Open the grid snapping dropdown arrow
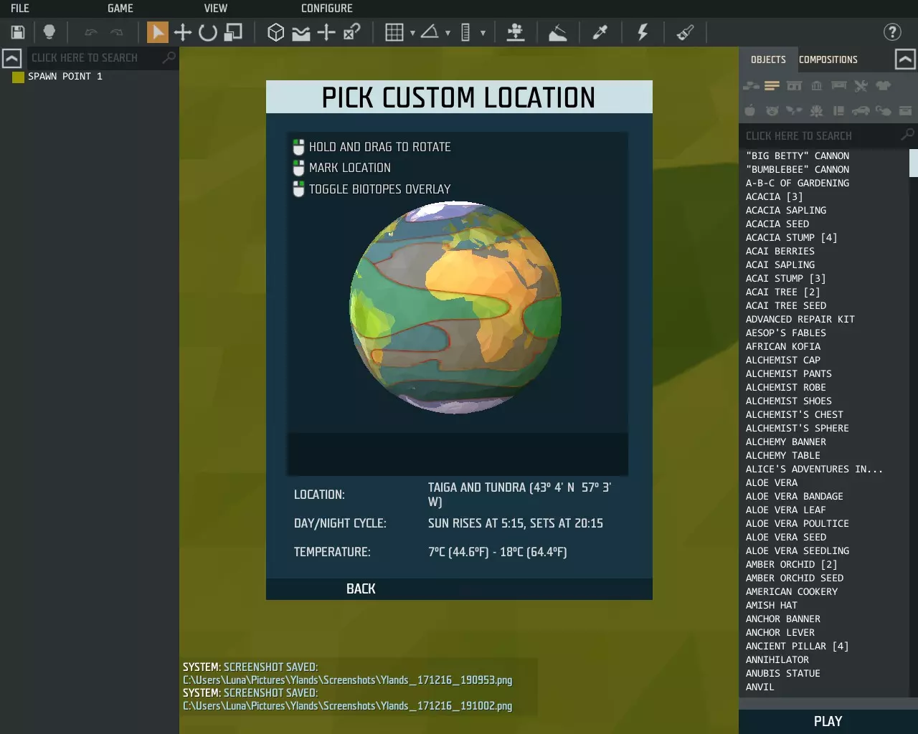Viewport: 918px width, 734px height. pos(412,33)
